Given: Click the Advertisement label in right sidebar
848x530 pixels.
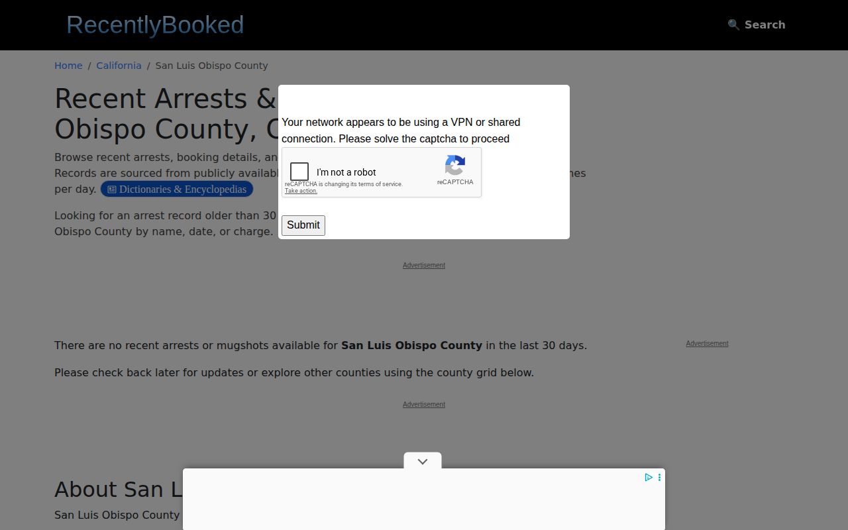Looking at the screenshot, I should point(707,343).
